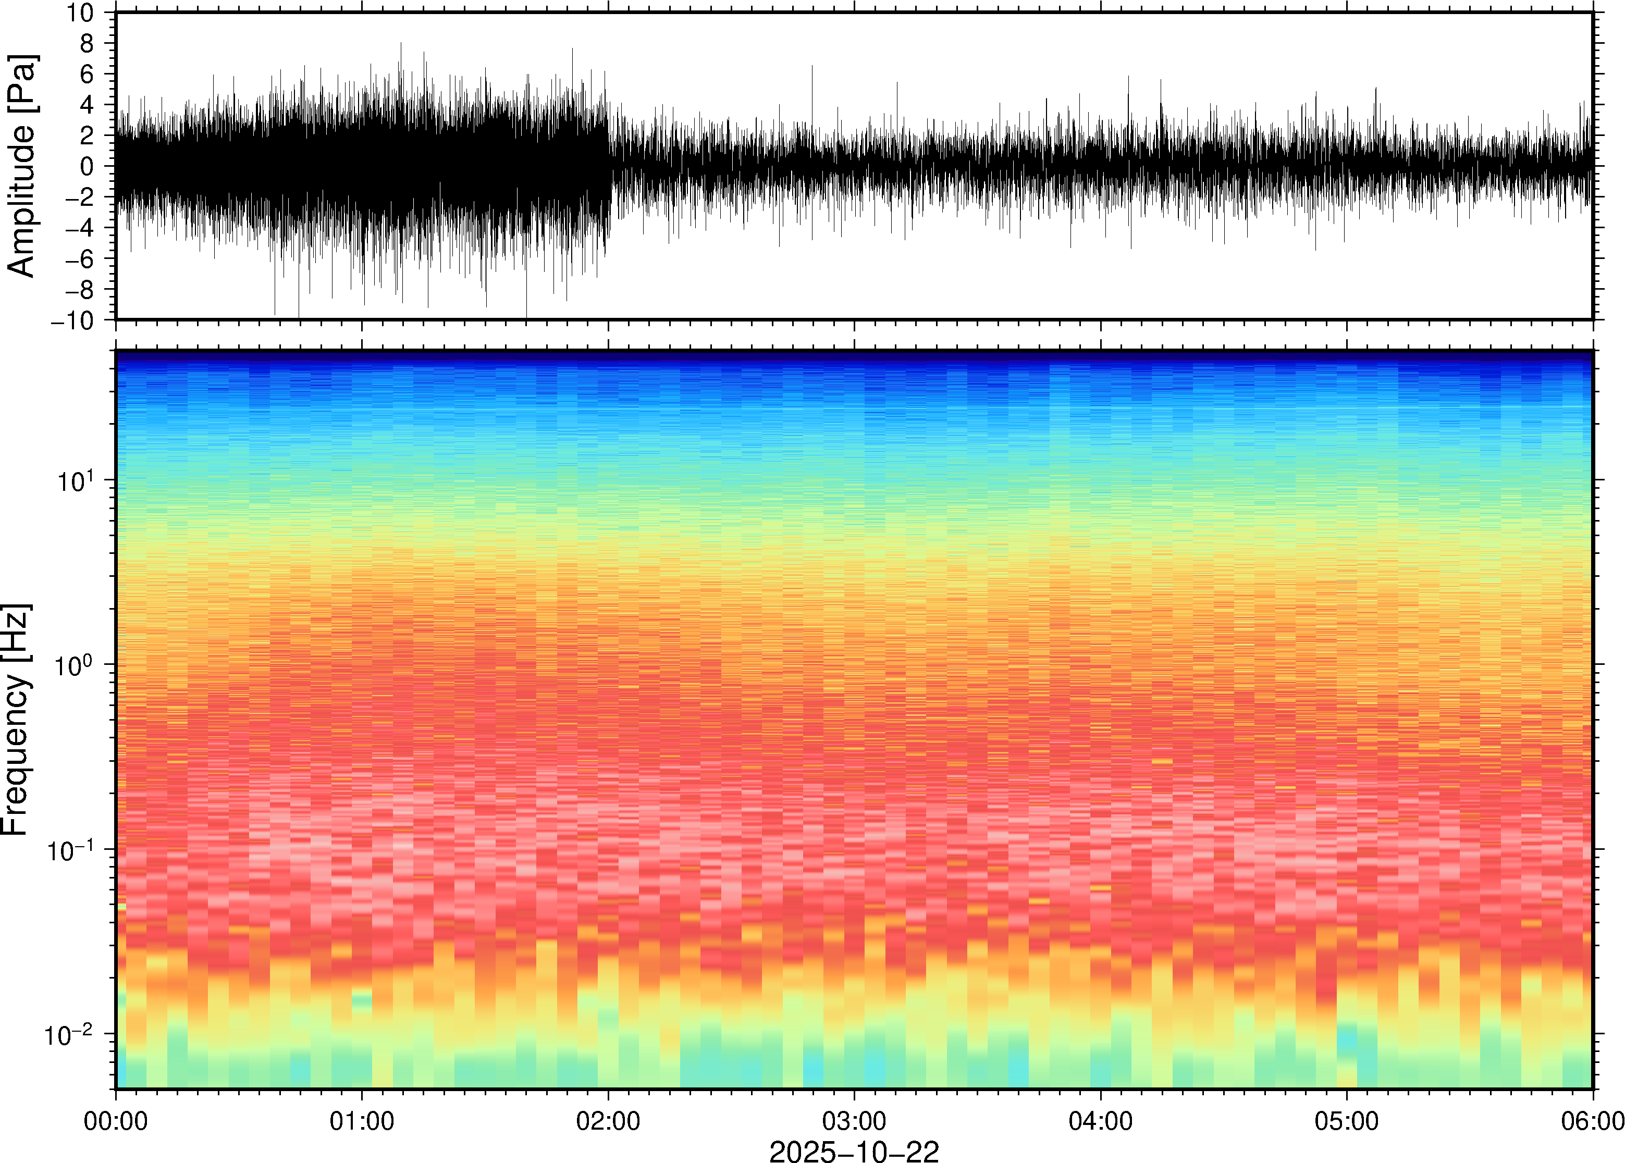The width and height of the screenshot is (1625, 1163).
Task: Click the 2025-10-22 date label
Action: [x=854, y=1151]
